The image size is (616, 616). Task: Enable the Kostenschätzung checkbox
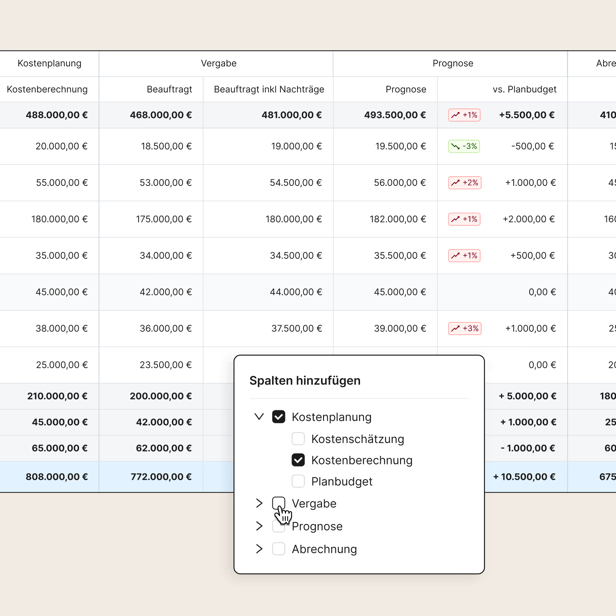298,439
